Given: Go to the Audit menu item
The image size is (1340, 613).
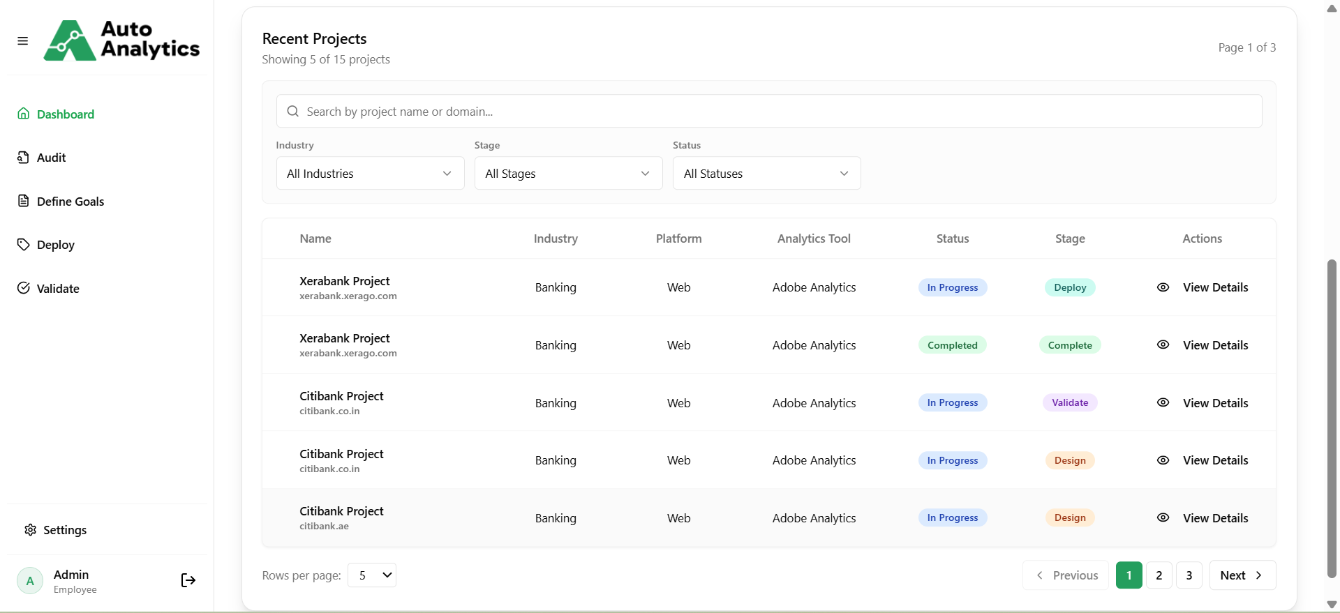Looking at the screenshot, I should pyautogui.click(x=51, y=158).
